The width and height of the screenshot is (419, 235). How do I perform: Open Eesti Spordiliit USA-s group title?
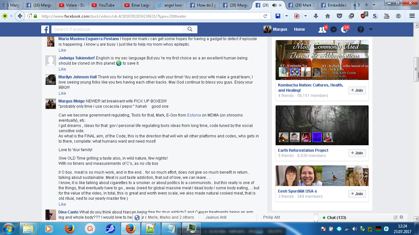pyautogui.click(x=298, y=191)
